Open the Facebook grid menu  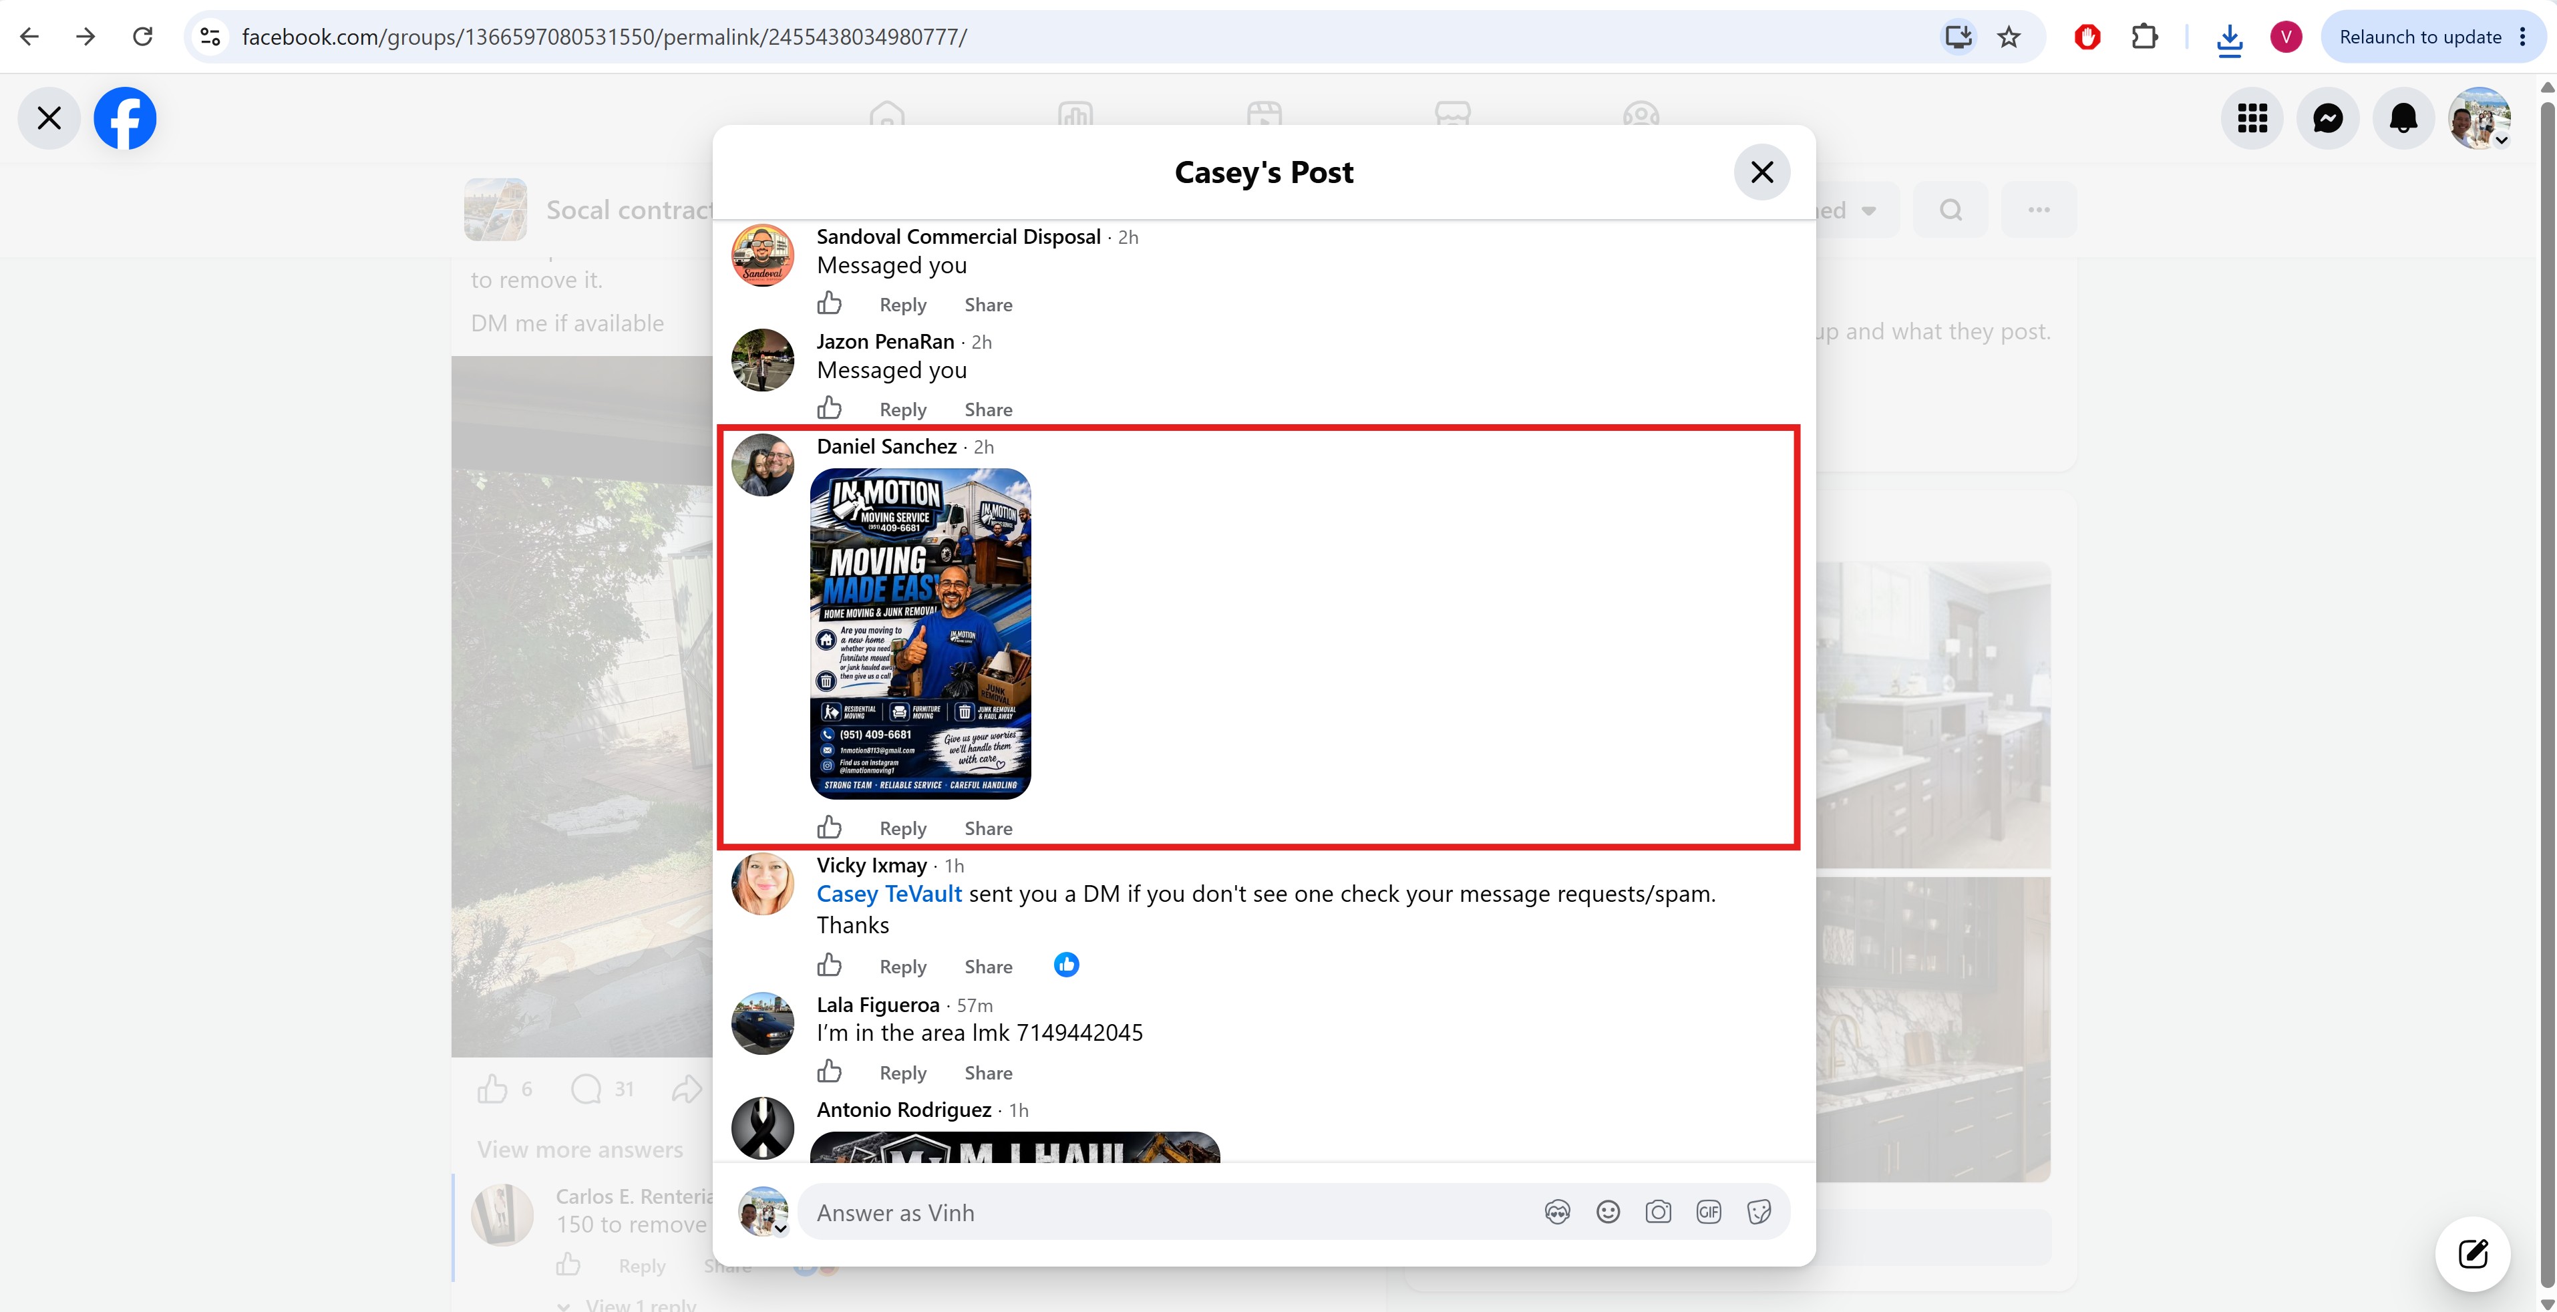pyautogui.click(x=2252, y=118)
